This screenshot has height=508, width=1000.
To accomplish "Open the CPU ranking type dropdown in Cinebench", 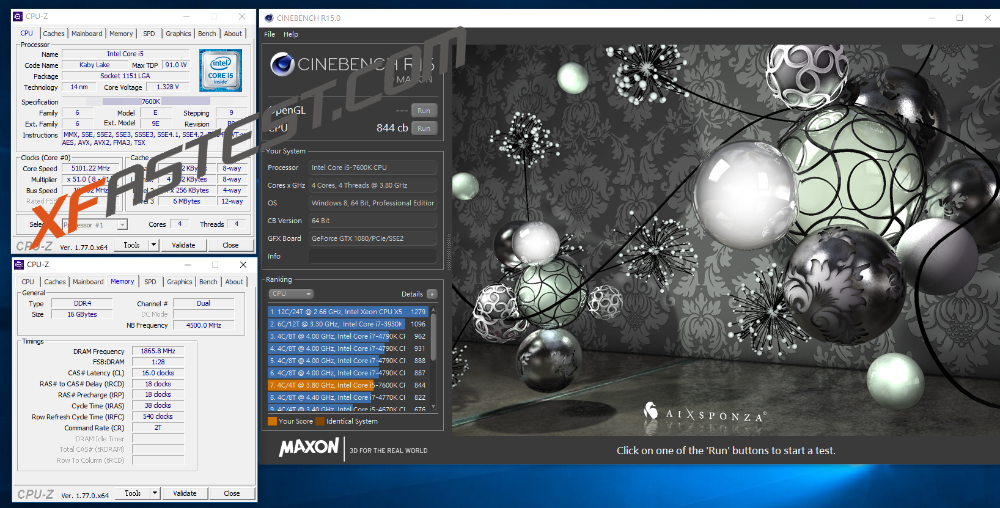I will click(x=291, y=294).
